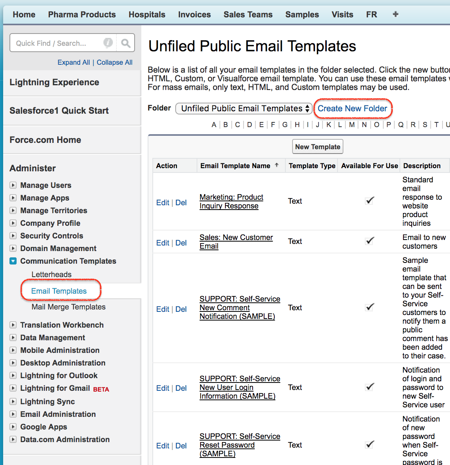450x465 pixels.
Task: Toggle Available For Use check for New User Login Information template
Action: click(369, 387)
